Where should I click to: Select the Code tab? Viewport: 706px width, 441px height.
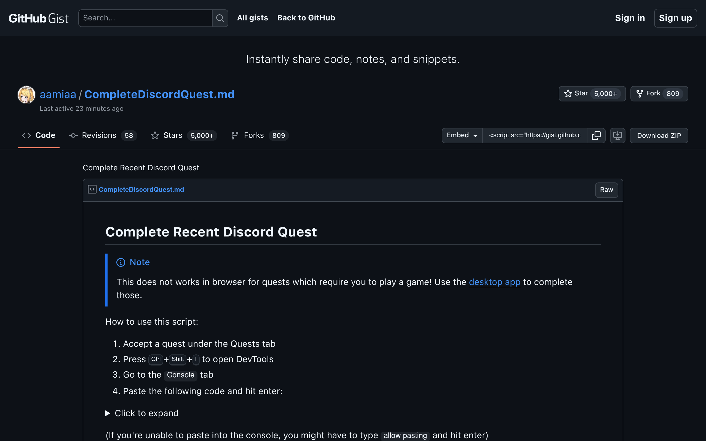39,135
